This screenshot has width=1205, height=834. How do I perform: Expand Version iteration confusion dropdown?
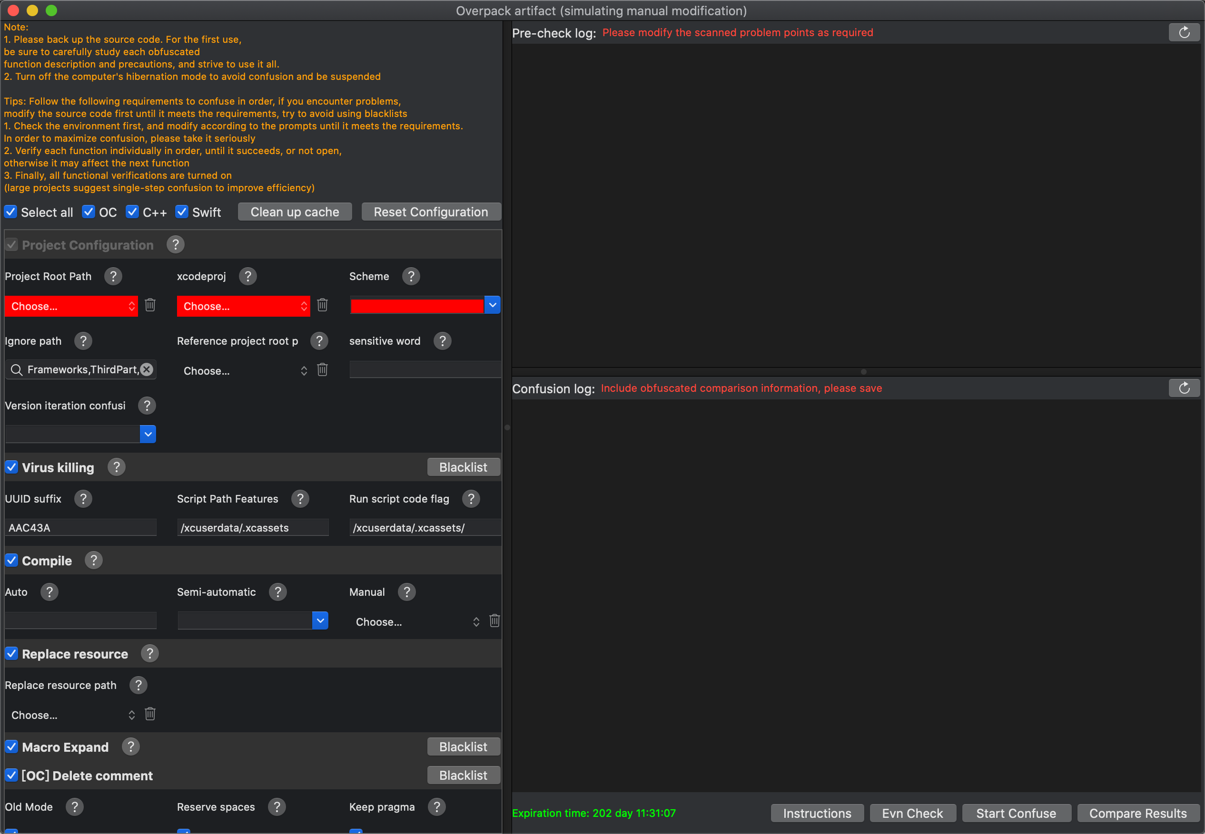(x=148, y=434)
